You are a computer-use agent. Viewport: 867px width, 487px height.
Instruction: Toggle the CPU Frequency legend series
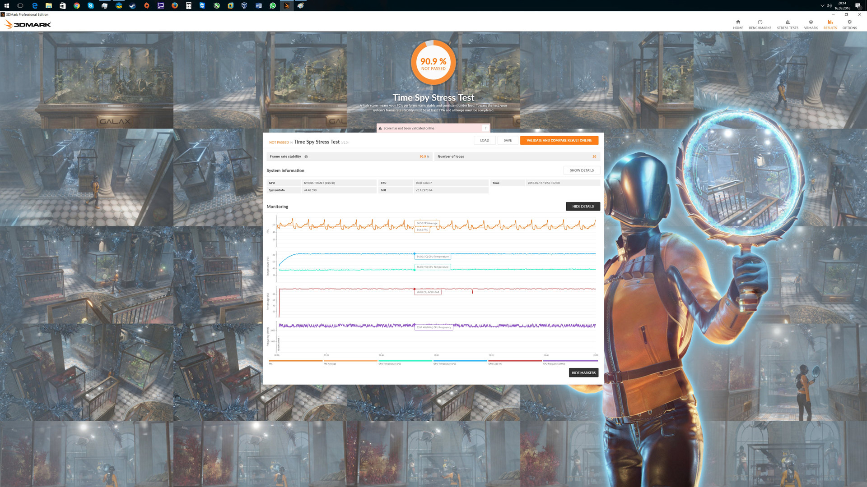[570, 362]
